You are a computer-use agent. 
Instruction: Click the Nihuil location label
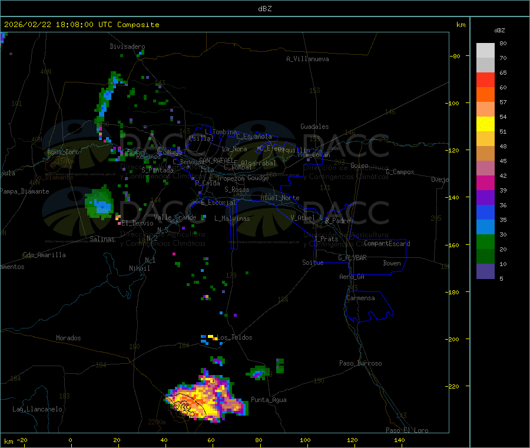(x=140, y=268)
